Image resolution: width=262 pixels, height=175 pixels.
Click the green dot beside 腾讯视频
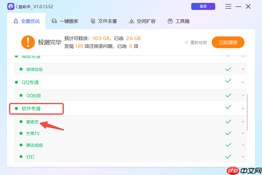(x=21, y=145)
